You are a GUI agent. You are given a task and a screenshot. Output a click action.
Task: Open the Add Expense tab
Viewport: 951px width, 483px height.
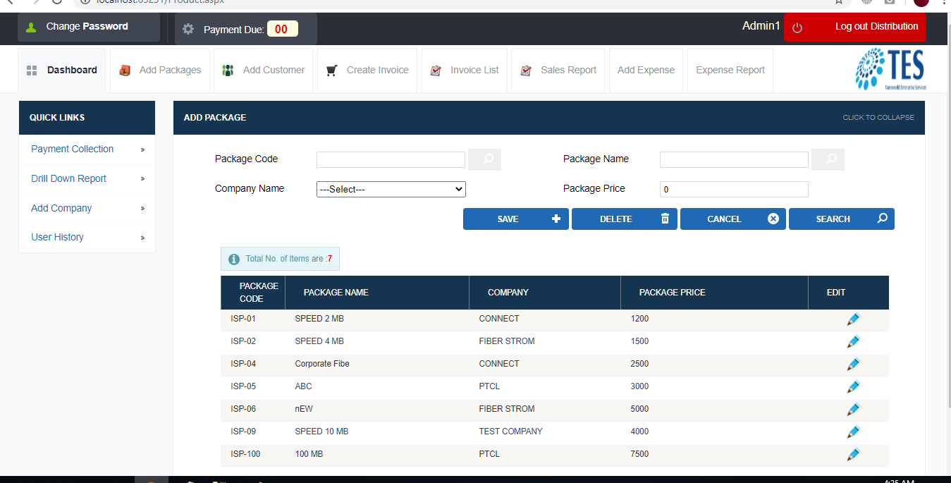pos(646,71)
